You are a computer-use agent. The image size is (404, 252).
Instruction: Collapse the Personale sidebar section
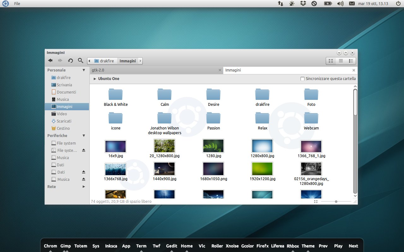point(84,70)
